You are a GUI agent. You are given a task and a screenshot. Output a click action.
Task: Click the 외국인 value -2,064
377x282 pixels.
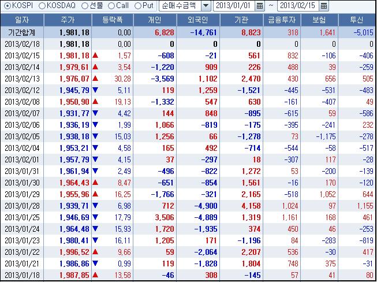206,252
